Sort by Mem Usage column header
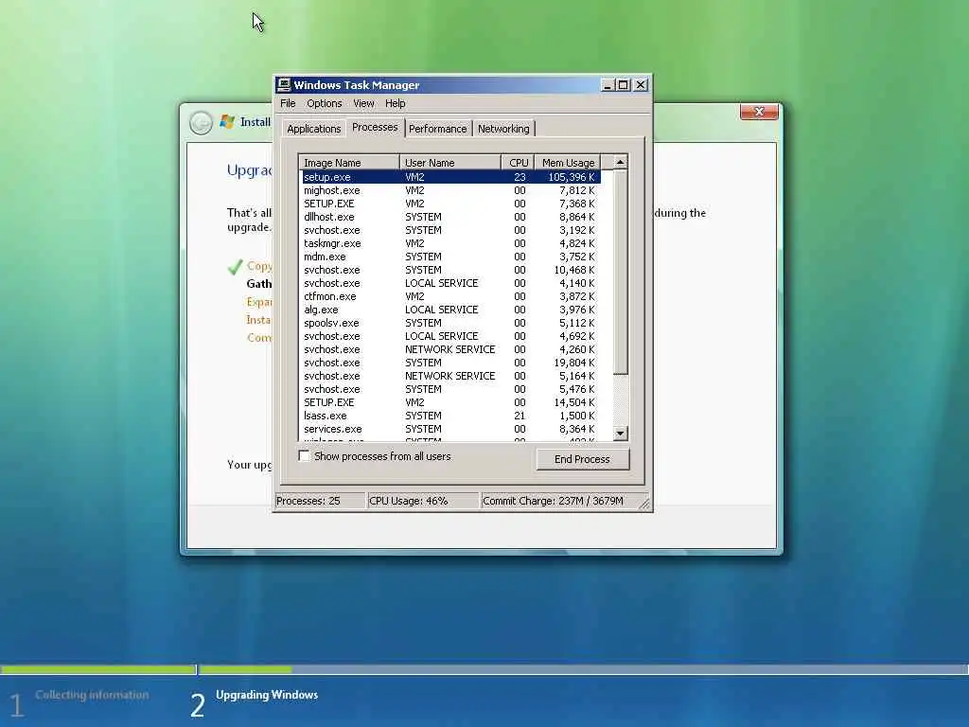Screen dimensions: 969x727 [568, 163]
